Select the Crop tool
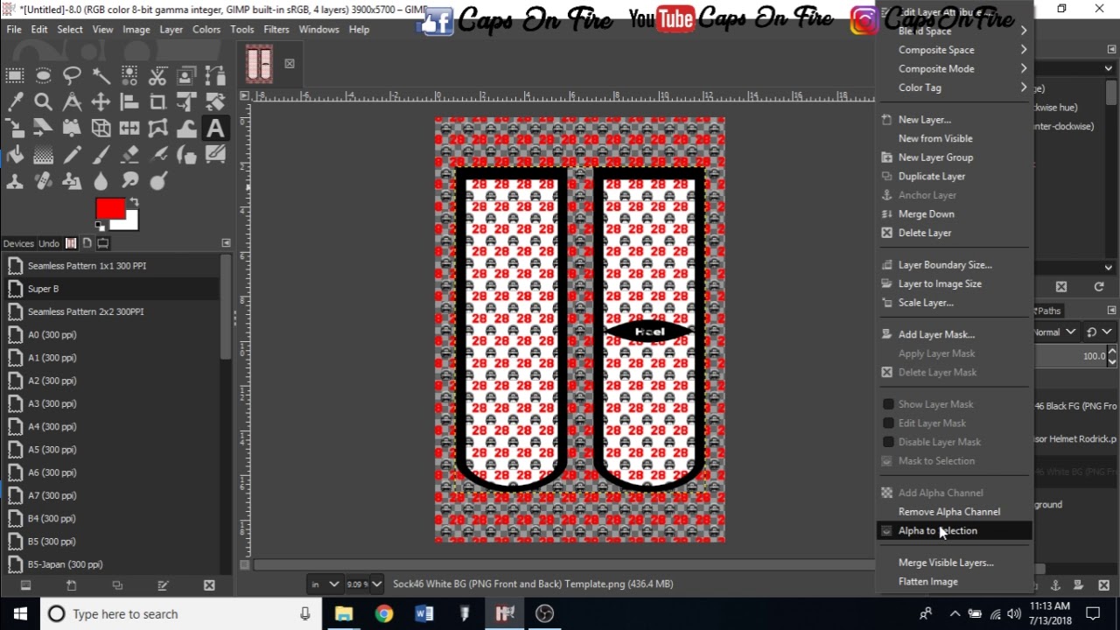The image size is (1120, 630). point(158,101)
